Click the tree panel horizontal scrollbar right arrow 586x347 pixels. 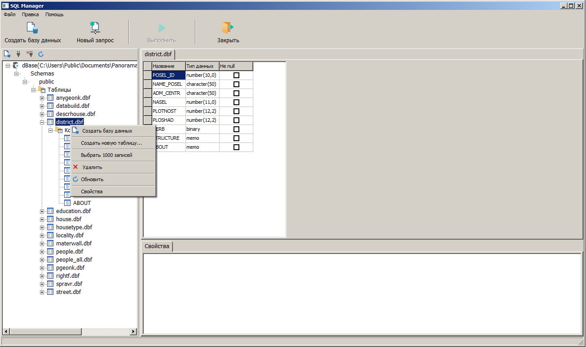pyautogui.click(x=133, y=332)
